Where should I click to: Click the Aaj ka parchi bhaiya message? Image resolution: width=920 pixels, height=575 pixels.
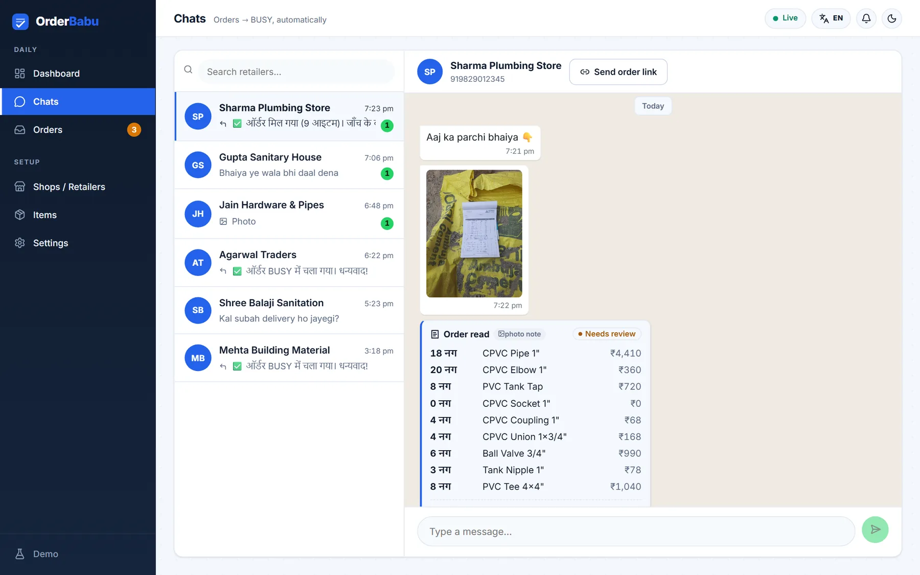click(480, 143)
